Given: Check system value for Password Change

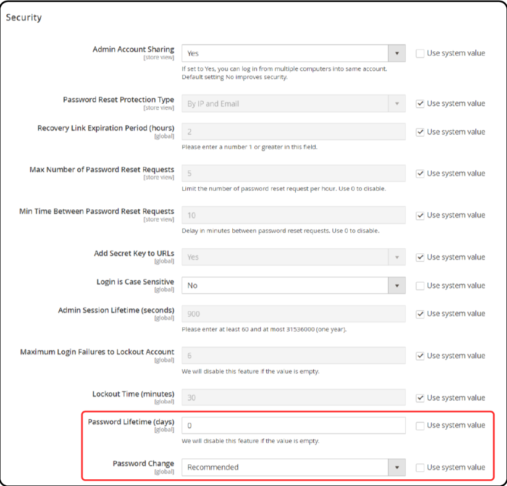Looking at the screenshot, I should (420, 467).
